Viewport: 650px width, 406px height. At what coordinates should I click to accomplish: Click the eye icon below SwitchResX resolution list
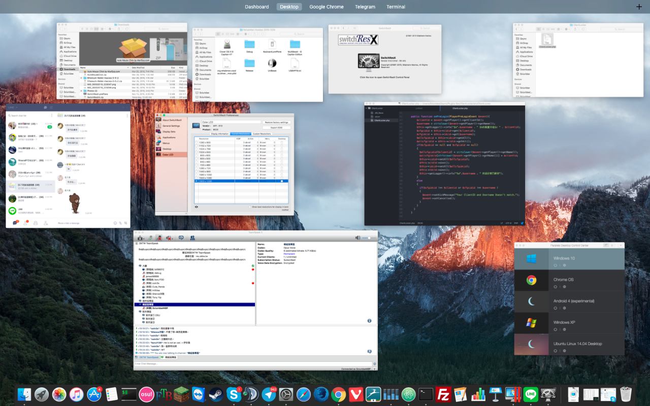tap(197, 207)
